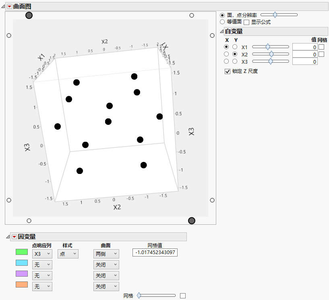Image resolution: width=329 pixels, height=300 pixels.
Task: Select the 等值面 radio button
Action: [223, 22]
